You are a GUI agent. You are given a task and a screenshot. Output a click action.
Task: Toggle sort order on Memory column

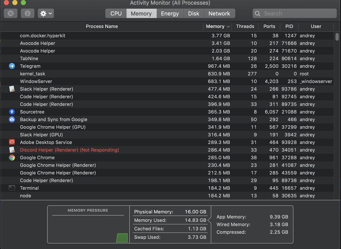(217, 26)
